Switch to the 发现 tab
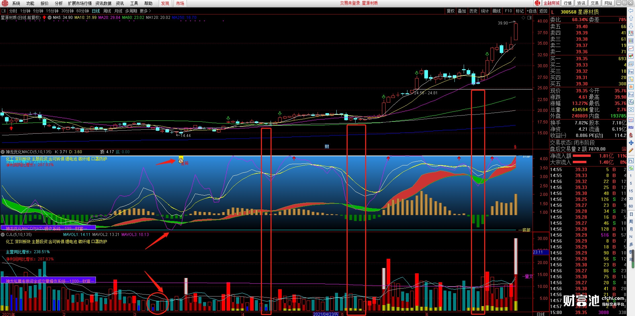635x316 pixels. pyautogui.click(x=165, y=3)
